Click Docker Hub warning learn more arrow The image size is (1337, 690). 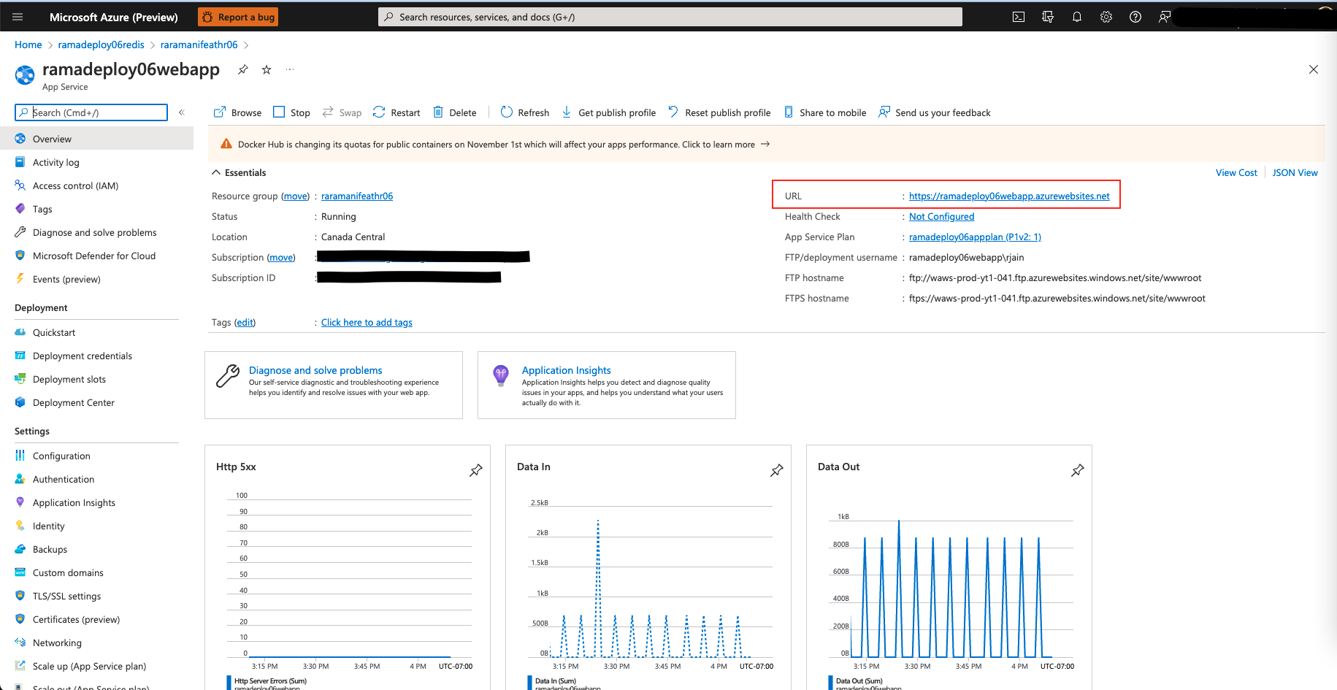tap(765, 144)
